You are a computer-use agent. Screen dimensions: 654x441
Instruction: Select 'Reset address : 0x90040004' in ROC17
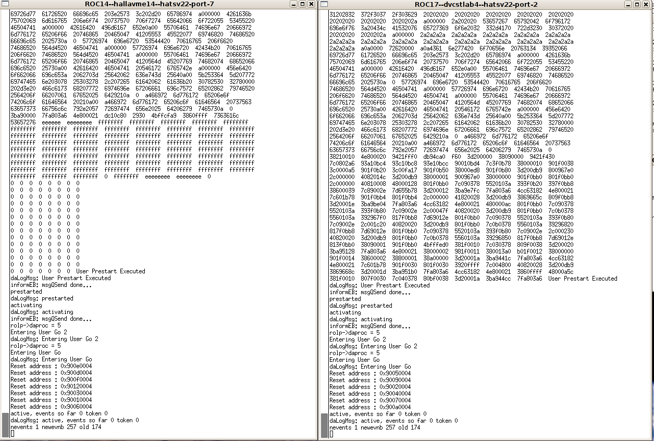[x=370, y=394]
